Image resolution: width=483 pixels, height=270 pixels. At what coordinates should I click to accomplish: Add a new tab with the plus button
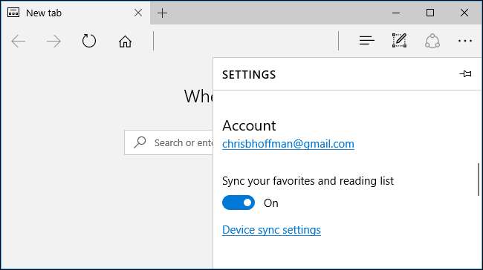pyautogui.click(x=162, y=13)
